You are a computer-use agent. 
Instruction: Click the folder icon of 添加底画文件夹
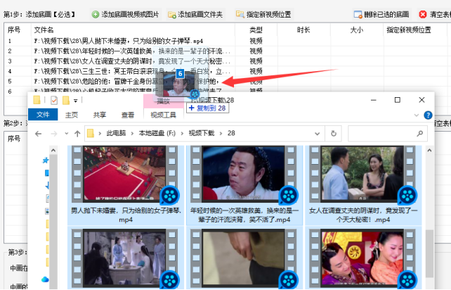click(x=172, y=14)
